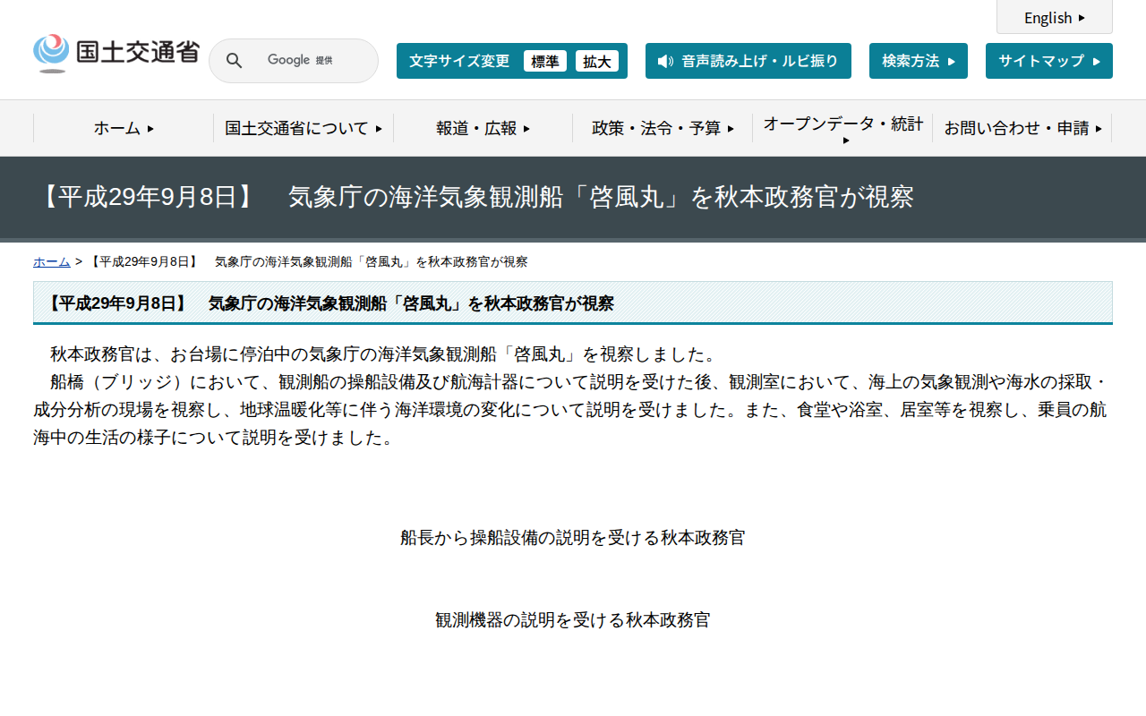This screenshot has height=716, width=1146.
Task: Click the speaker icon for 音声読み上げ
Action: (663, 61)
